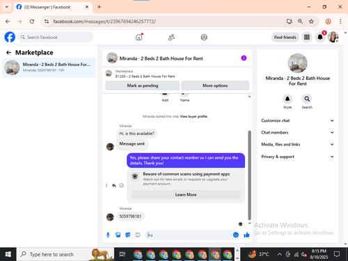Click the message 5059798181
Viewport: 348px width, 261px height.
[130, 216]
